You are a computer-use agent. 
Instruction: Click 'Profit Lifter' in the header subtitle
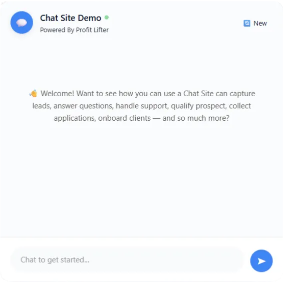coord(92,30)
